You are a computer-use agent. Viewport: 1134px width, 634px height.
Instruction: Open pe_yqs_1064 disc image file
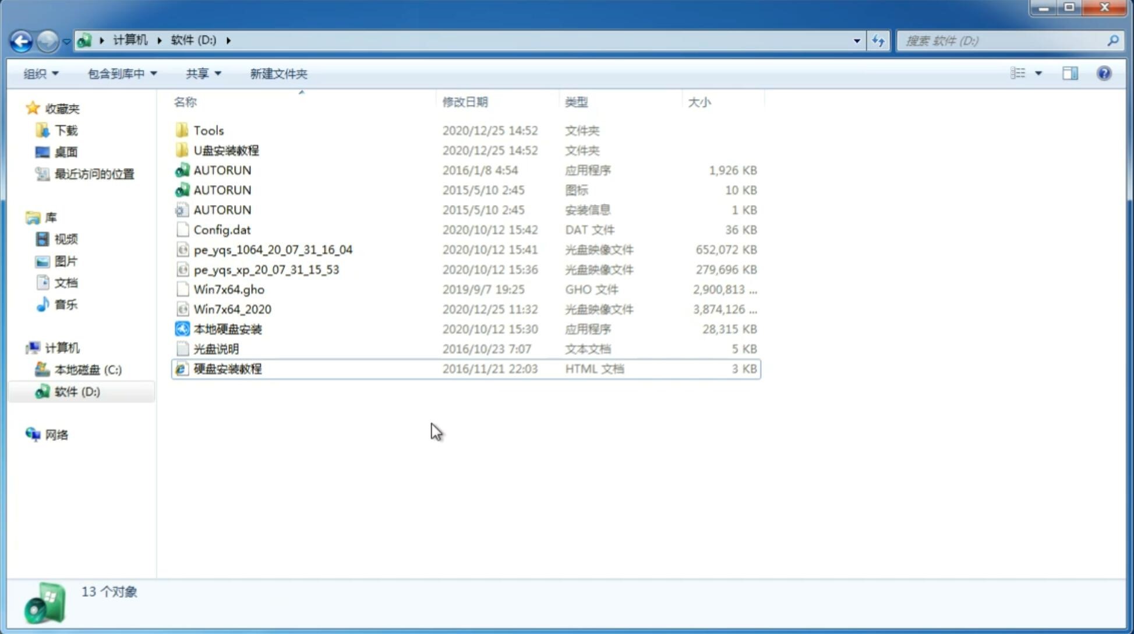pyautogui.click(x=273, y=249)
